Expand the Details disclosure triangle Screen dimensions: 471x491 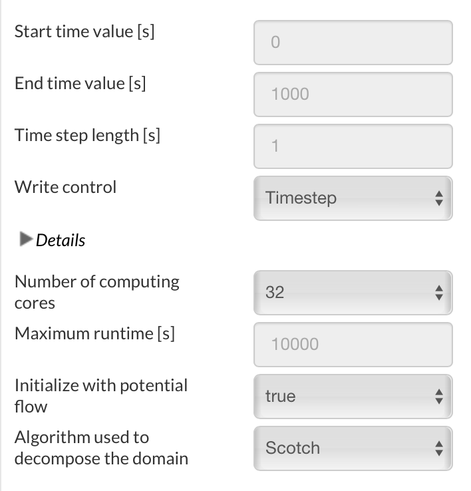[27, 240]
